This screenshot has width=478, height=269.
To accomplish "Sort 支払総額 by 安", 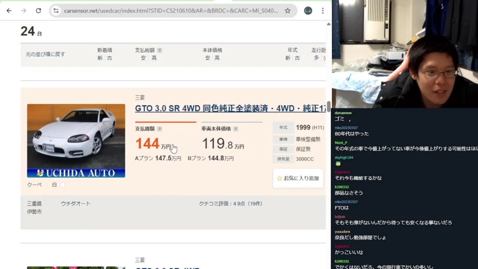I will point(143,58).
